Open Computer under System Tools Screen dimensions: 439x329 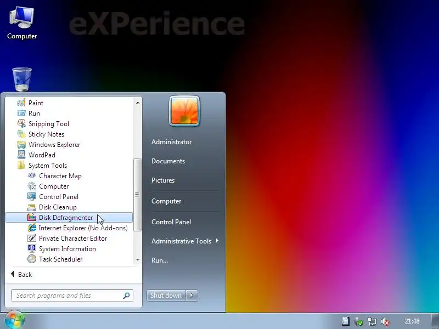click(x=69, y=186)
